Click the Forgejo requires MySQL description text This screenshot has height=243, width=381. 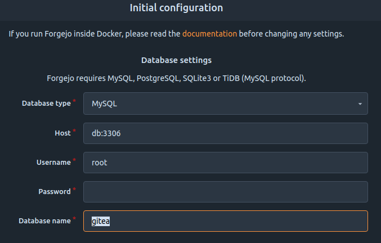tap(176, 78)
